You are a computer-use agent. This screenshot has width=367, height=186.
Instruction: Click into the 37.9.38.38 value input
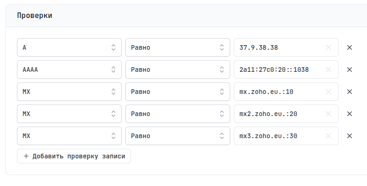[x=278, y=47]
